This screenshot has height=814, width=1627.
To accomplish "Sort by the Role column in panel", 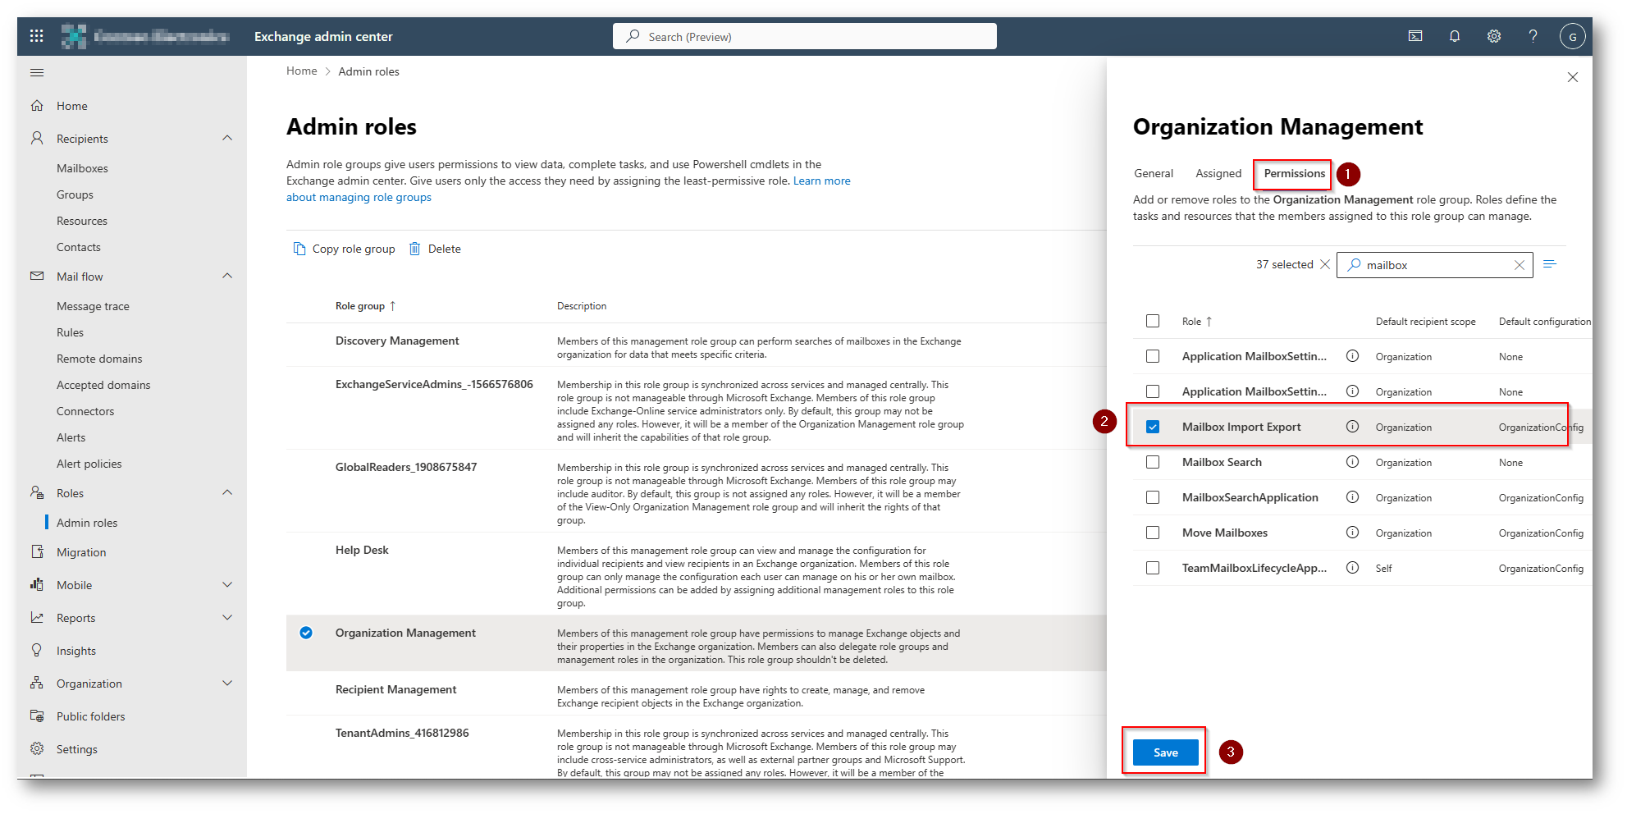I will point(1196,322).
